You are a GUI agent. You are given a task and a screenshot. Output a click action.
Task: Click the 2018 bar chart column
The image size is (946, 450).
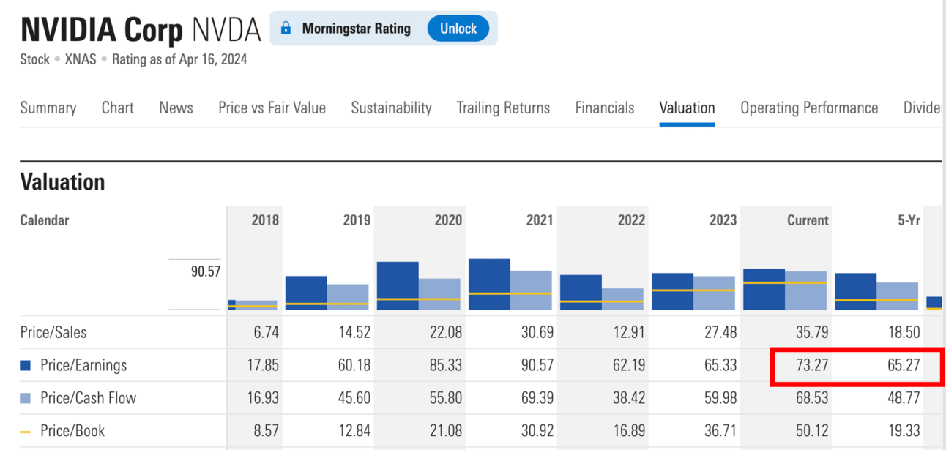(x=253, y=305)
